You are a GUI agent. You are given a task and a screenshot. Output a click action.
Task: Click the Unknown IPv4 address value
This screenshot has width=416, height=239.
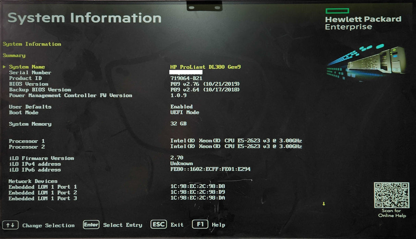point(182,164)
